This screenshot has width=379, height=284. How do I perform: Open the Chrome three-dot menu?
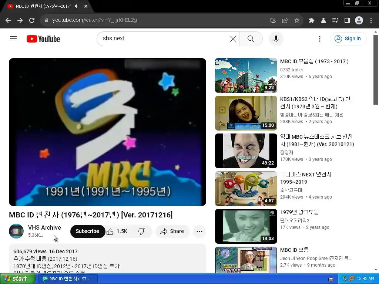click(x=371, y=21)
